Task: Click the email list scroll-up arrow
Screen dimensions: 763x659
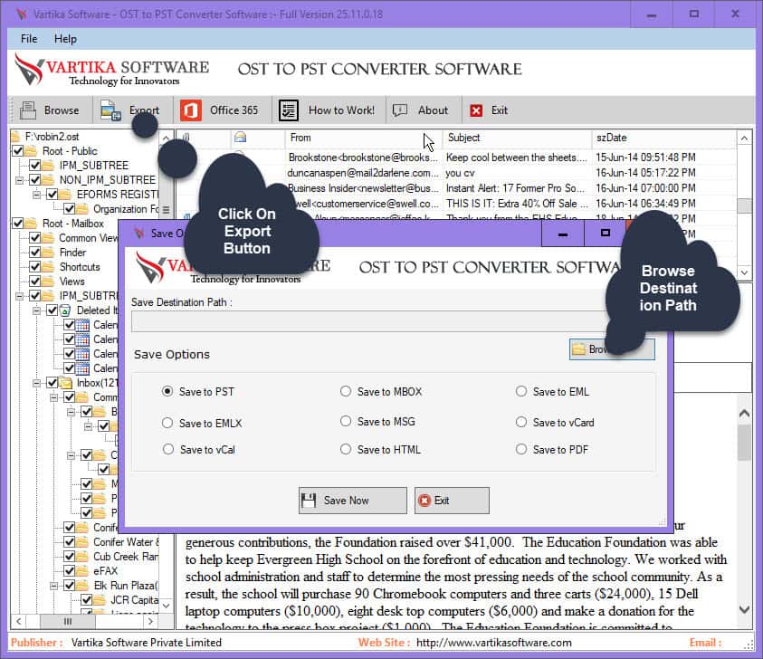Action: click(744, 138)
